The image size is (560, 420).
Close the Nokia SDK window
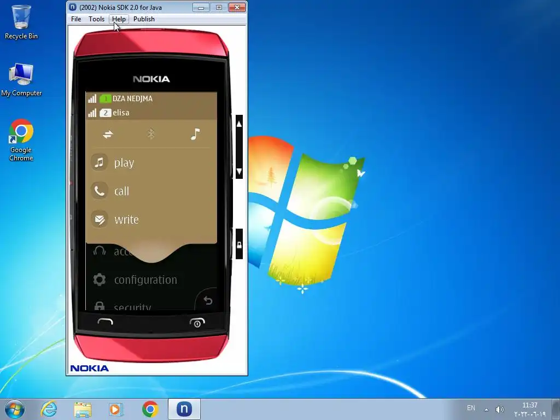237,7
